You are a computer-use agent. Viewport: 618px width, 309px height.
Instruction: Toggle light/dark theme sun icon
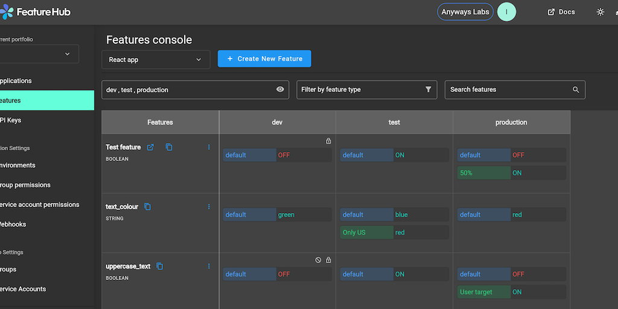[x=600, y=12]
